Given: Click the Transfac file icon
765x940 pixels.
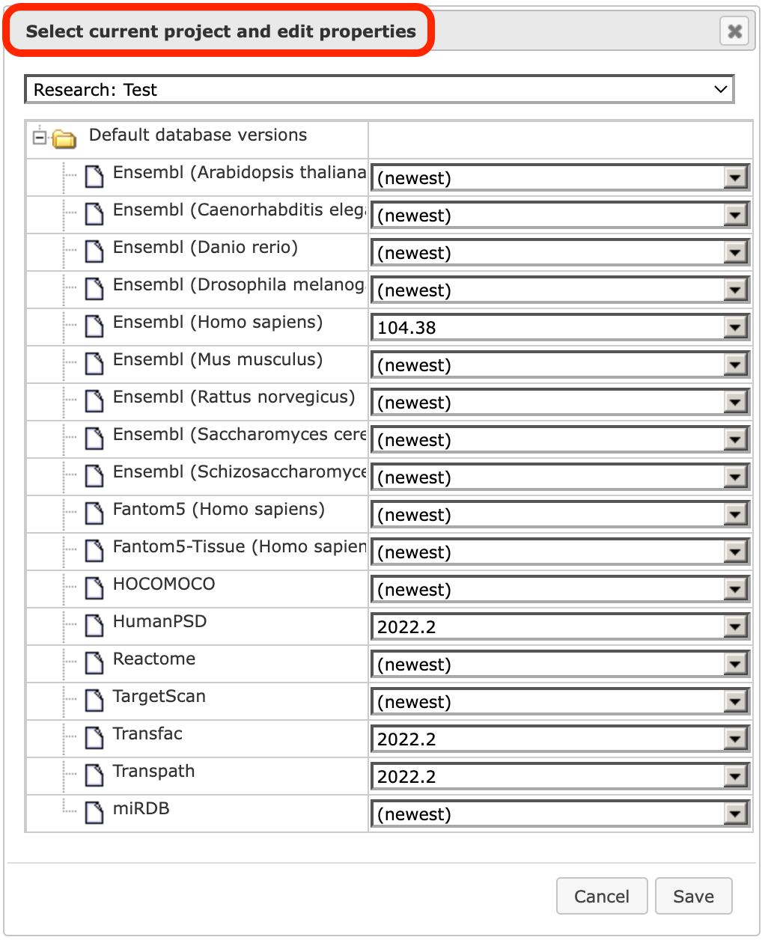Looking at the screenshot, I should (x=94, y=738).
